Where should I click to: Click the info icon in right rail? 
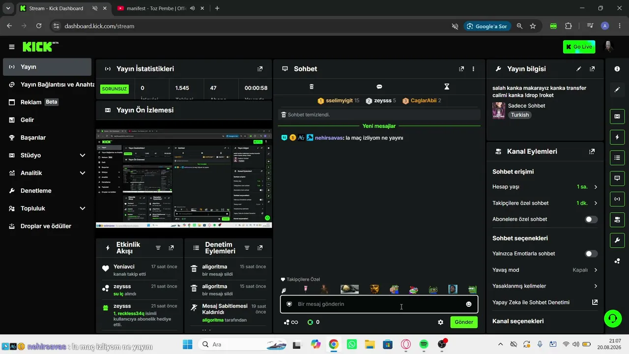click(x=617, y=69)
